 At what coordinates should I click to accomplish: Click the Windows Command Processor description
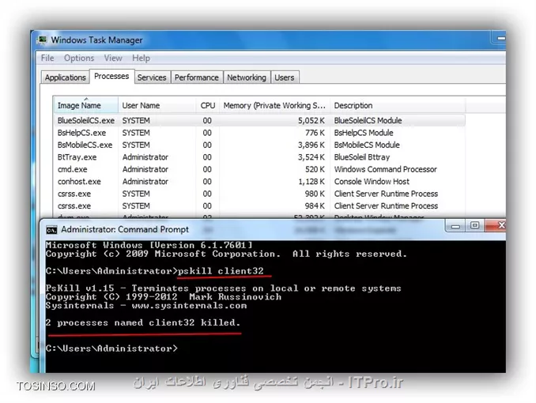[x=385, y=169]
